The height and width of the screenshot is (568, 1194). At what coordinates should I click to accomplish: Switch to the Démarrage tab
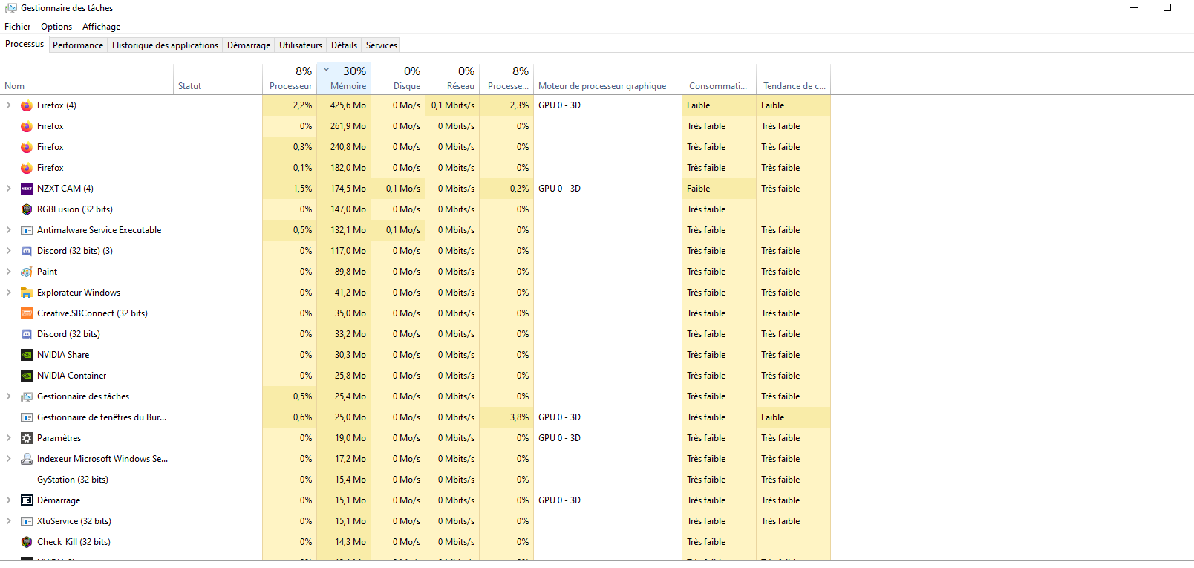249,45
